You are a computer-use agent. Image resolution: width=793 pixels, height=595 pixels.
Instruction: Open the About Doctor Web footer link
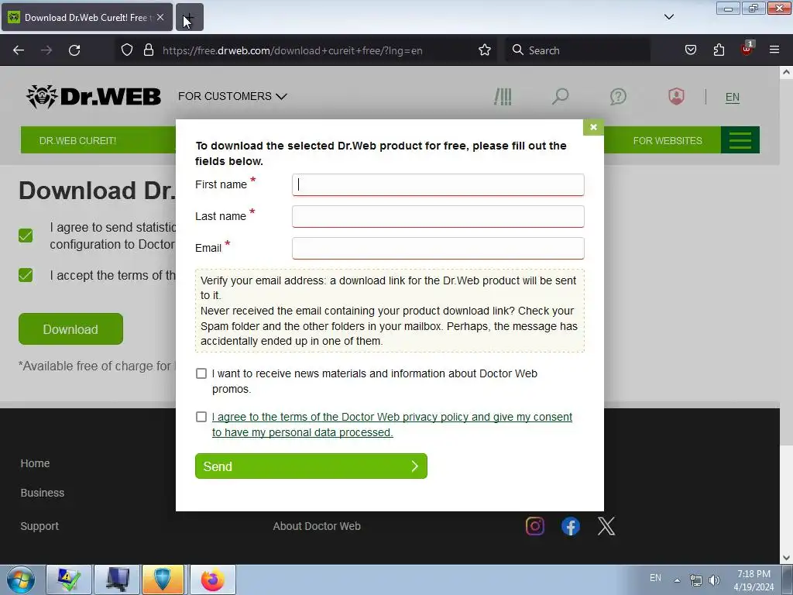317,526
